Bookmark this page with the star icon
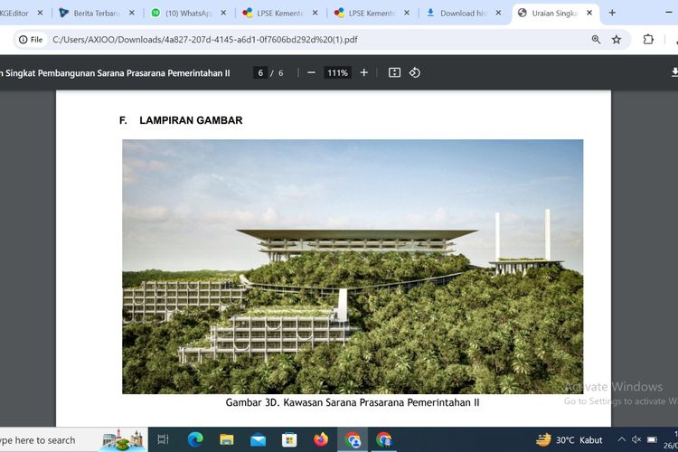Screen dimensions: 678x452 click(x=617, y=40)
